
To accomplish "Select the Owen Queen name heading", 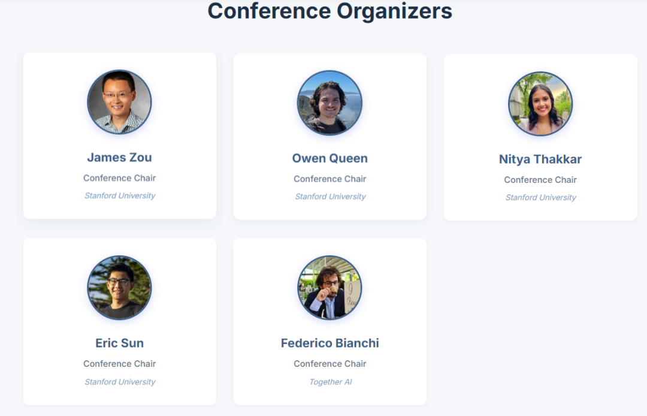I will point(329,158).
